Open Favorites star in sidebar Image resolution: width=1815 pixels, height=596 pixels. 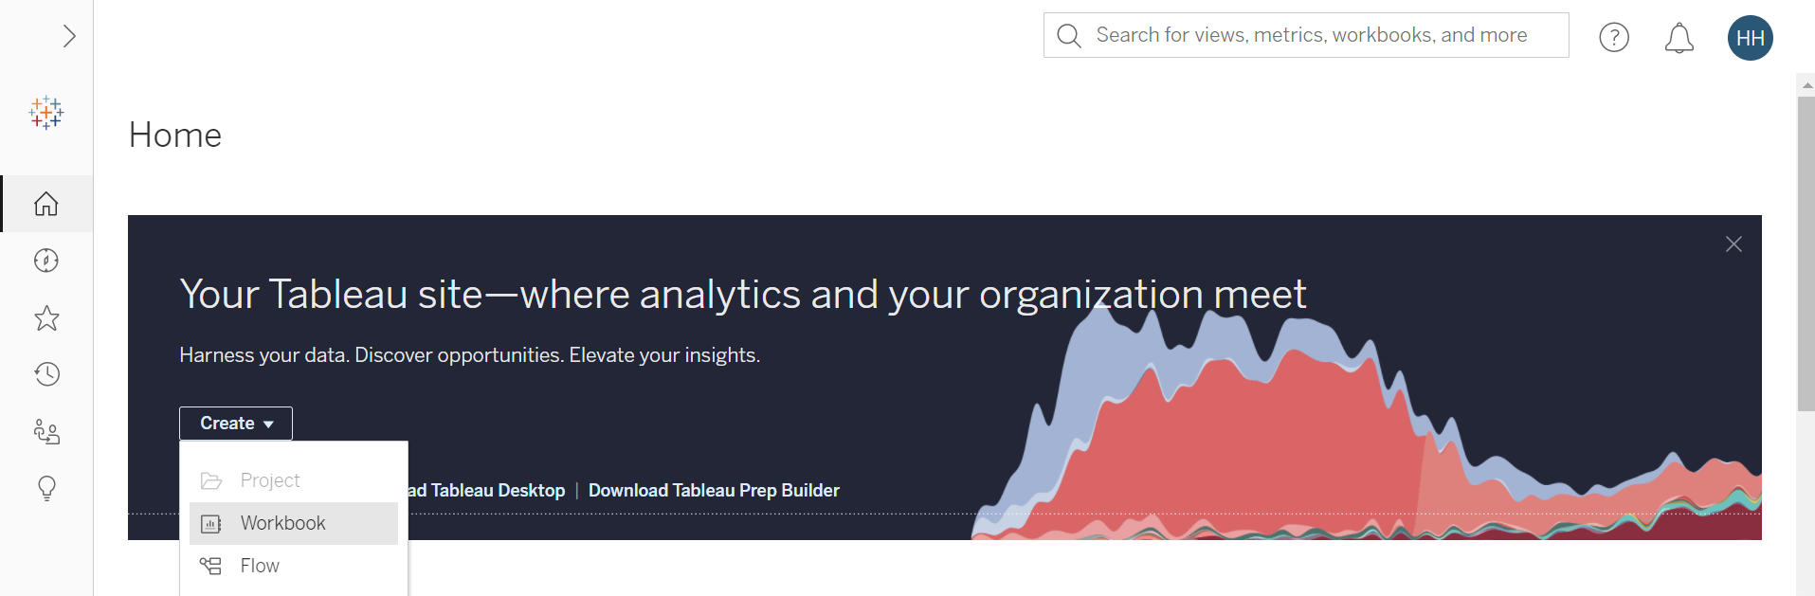pos(46,317)
